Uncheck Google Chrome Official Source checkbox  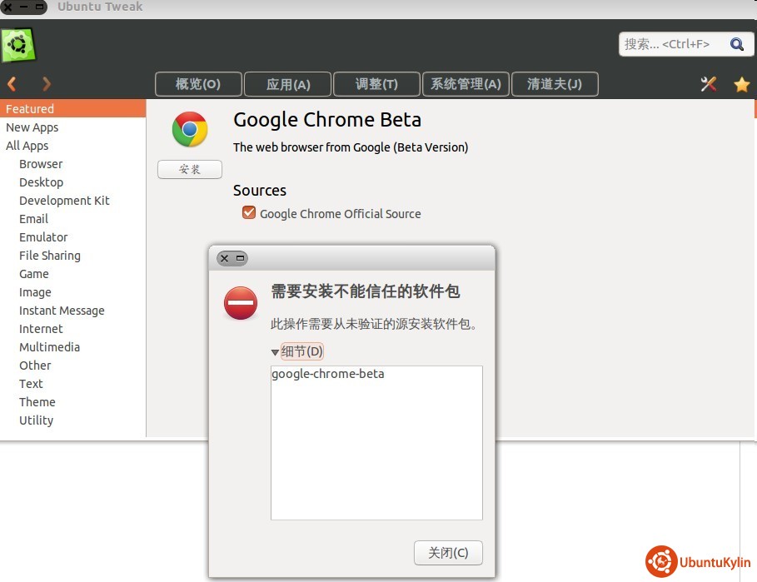248,213
